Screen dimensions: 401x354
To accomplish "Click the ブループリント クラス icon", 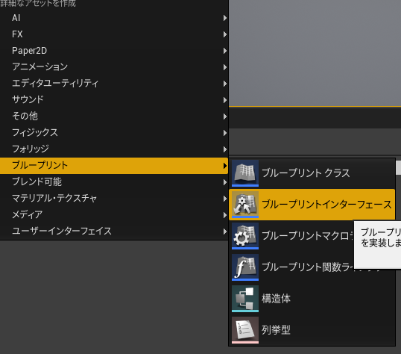I will tap(245, 173).
